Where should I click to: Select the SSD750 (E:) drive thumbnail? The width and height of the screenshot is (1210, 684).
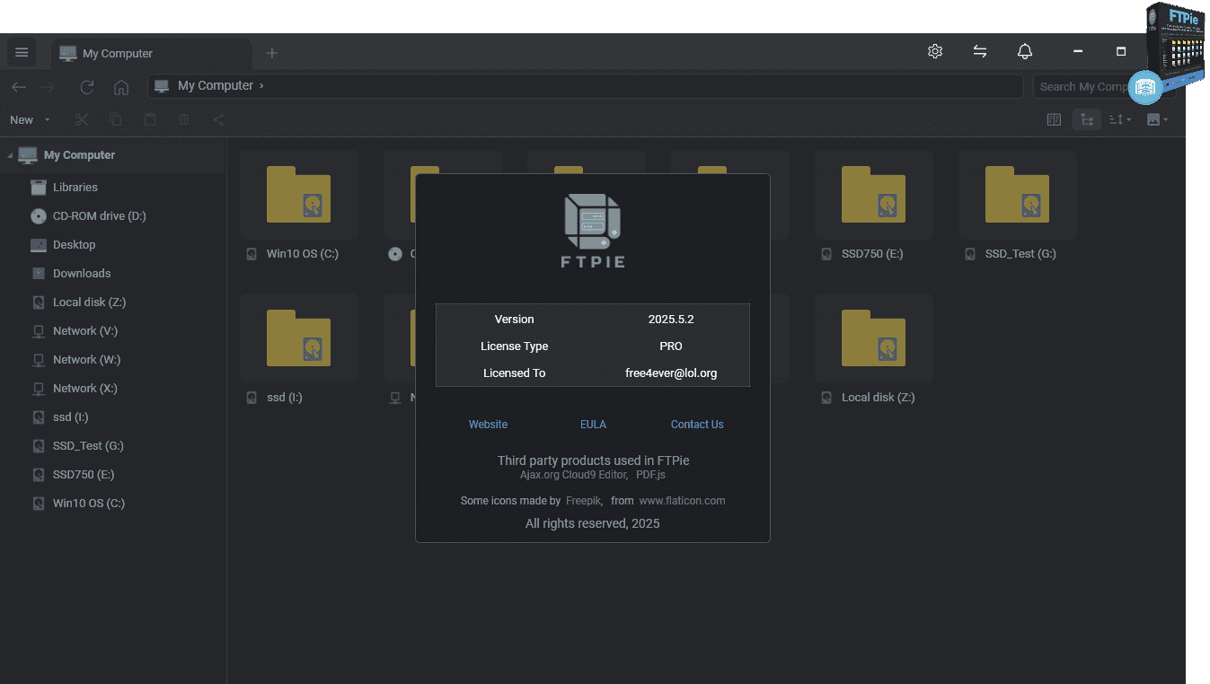coord(874,195)
